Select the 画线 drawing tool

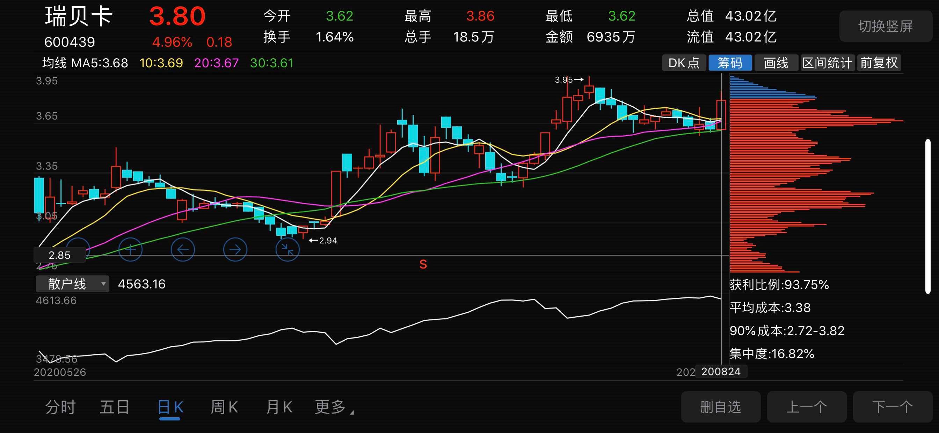[776, 63]
